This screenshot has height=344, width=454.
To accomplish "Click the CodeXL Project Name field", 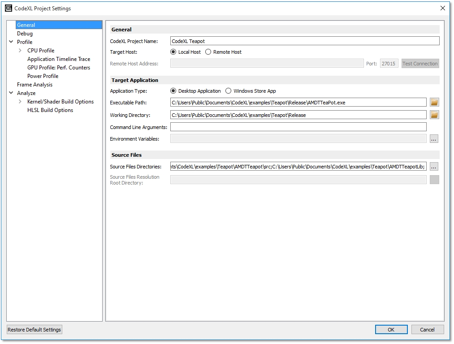I will point(305,41).
